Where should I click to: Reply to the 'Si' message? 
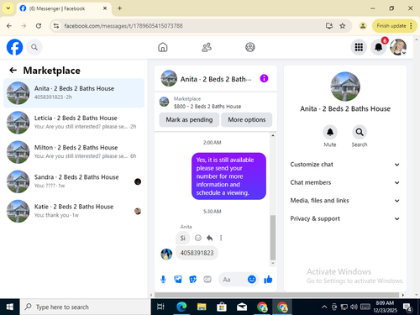209,238
